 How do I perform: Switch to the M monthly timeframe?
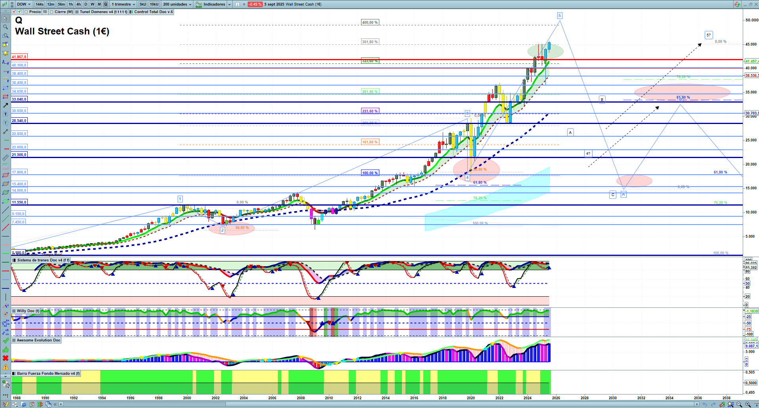(x=99, y=4)
